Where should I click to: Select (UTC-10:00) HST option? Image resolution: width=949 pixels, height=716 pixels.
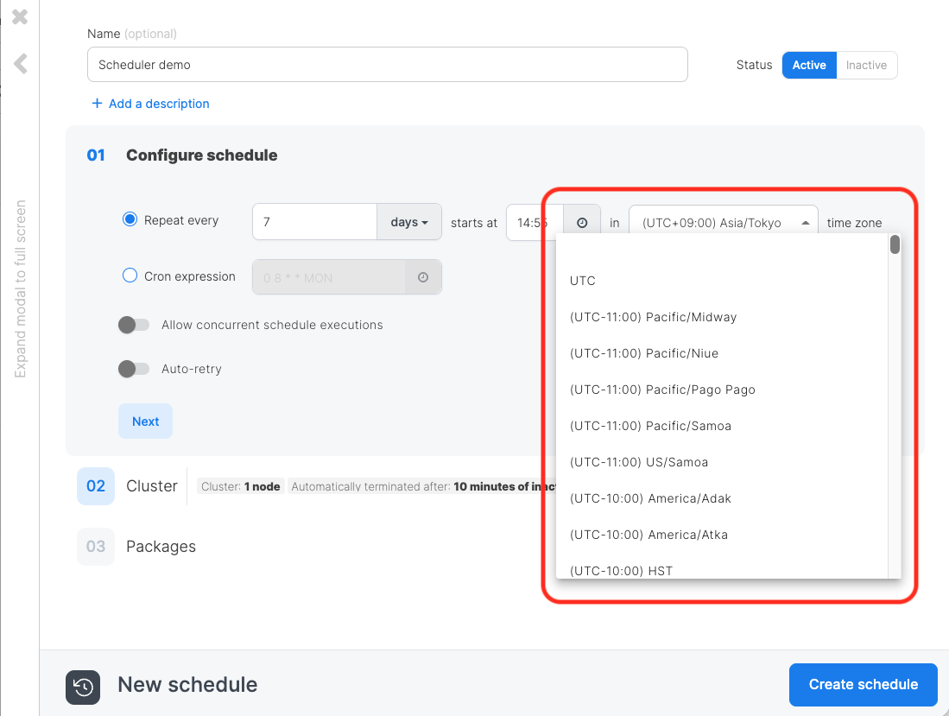click(x=722, y=569)
